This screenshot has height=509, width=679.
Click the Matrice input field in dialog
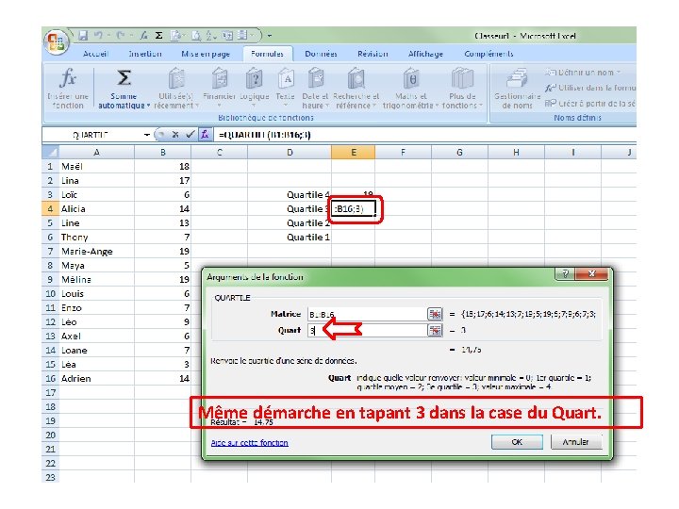[366, 314]
